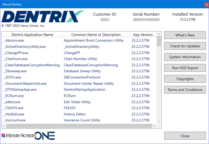Open the What's New button
209x144 pixels.
(x=185, y=35)
